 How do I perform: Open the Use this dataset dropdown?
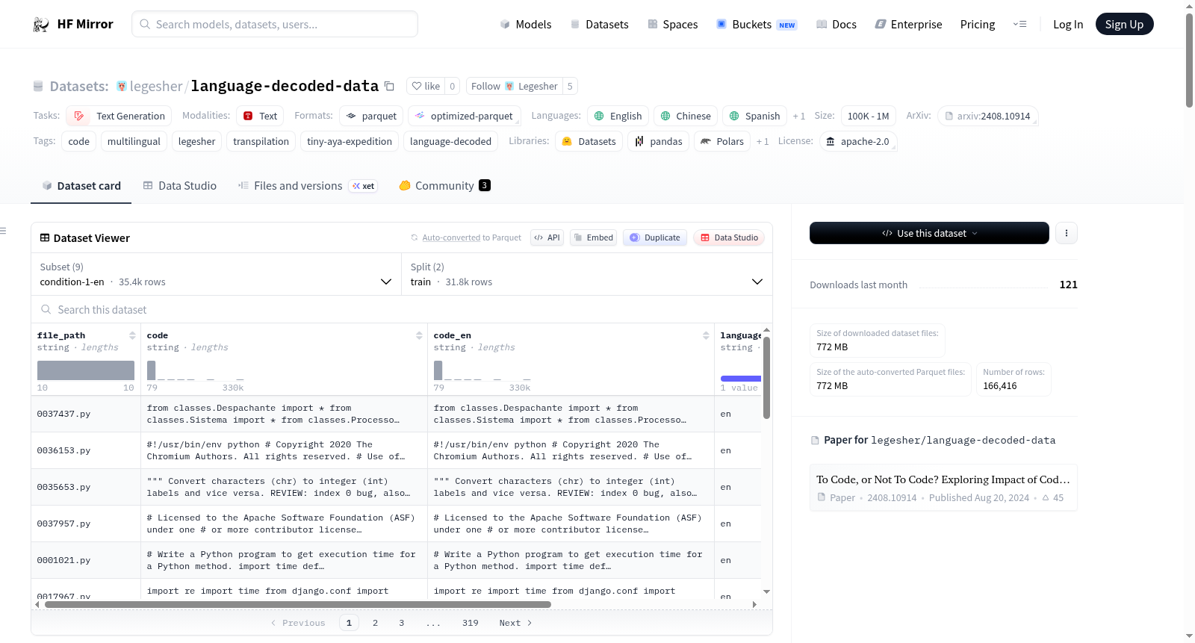[x=929, y=233]
